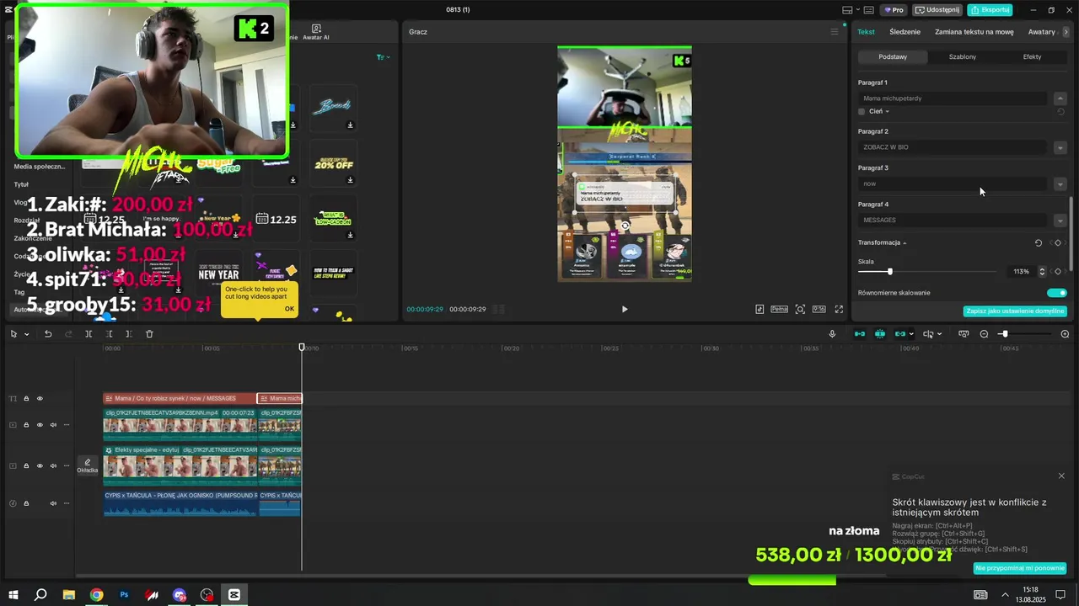Click the Okładka cover edit icon

pyautogui.click(x=88, y=465)
